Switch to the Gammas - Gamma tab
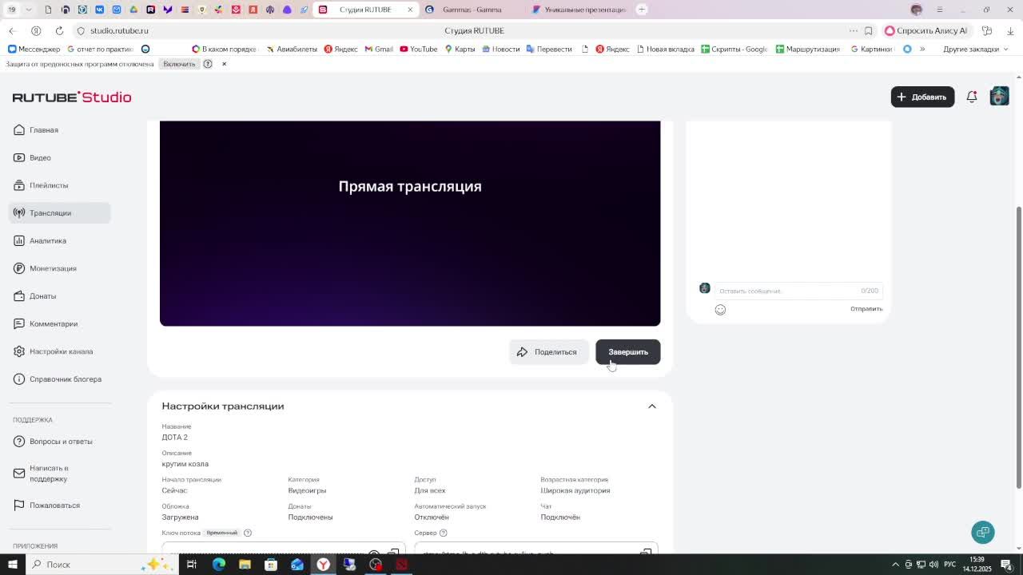Viewport: 1023px width, 575px height. [x=472, y=10]
